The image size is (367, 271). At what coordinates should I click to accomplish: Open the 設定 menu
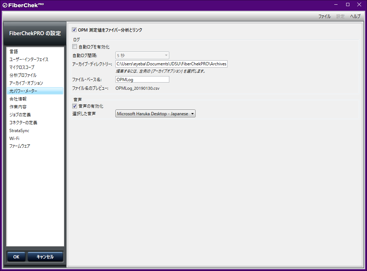coord(340,17)
